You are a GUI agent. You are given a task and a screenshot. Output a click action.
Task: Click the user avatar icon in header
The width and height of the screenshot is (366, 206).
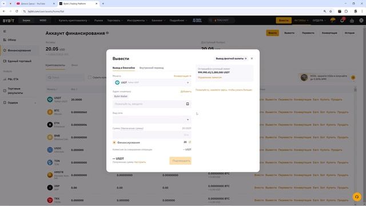333,20
